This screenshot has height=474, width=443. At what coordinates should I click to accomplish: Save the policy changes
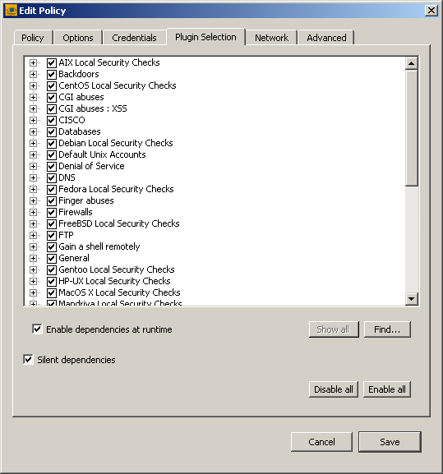tap(390, 442)
